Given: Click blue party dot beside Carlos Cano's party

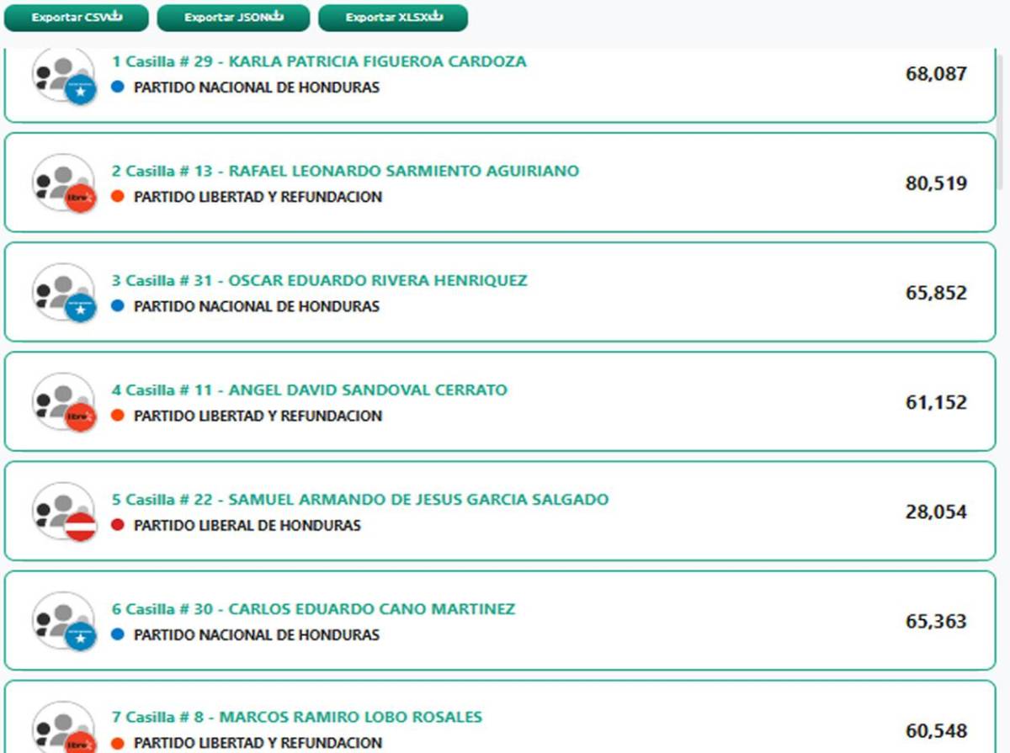Looking at the screenshot, I should (x=118, y=634).
